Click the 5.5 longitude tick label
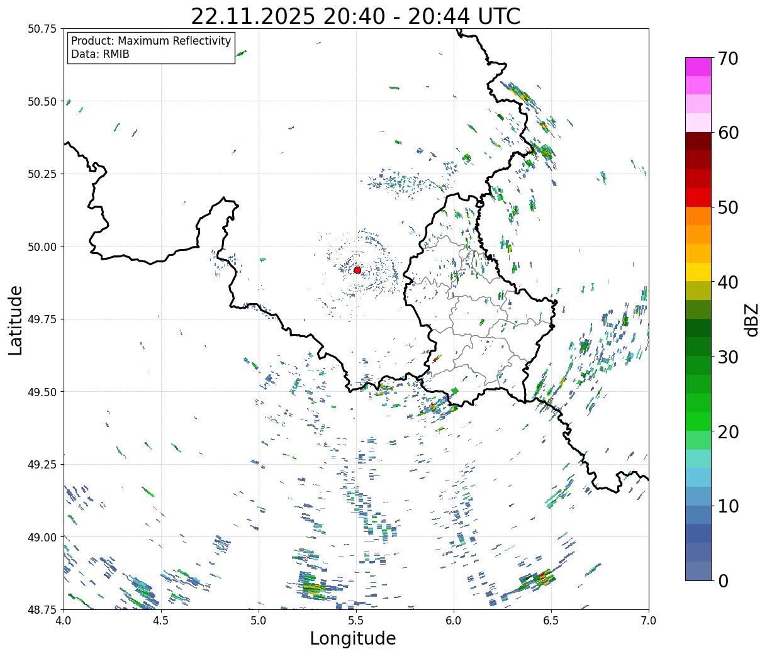This screenshot has height=654, width=767. [356, 621]
